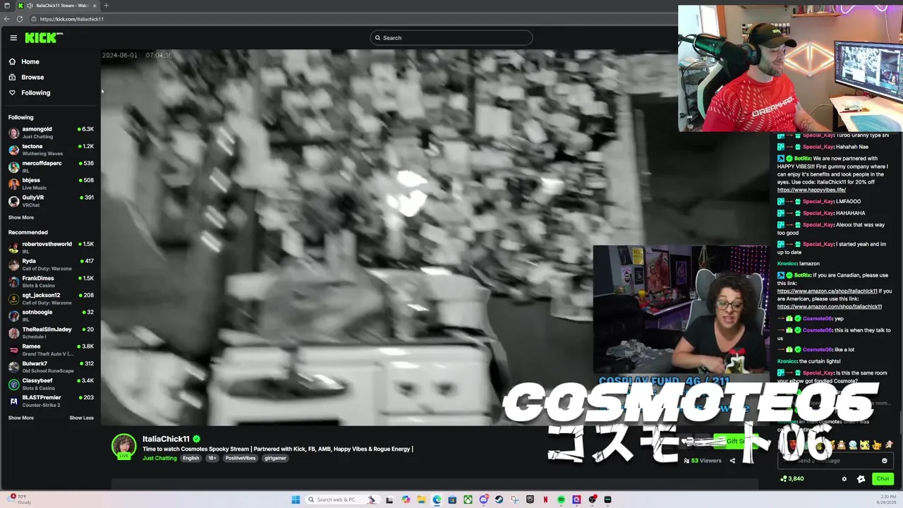
Task: Open the happyvibes.life link in chat
Action: coord(811,190)
